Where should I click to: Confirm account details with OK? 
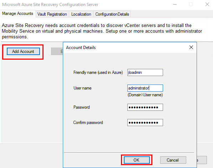point(137,160)
